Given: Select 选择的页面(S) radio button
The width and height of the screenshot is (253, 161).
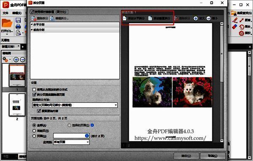Looking at the screenshot, I should (x=69, y=125).
